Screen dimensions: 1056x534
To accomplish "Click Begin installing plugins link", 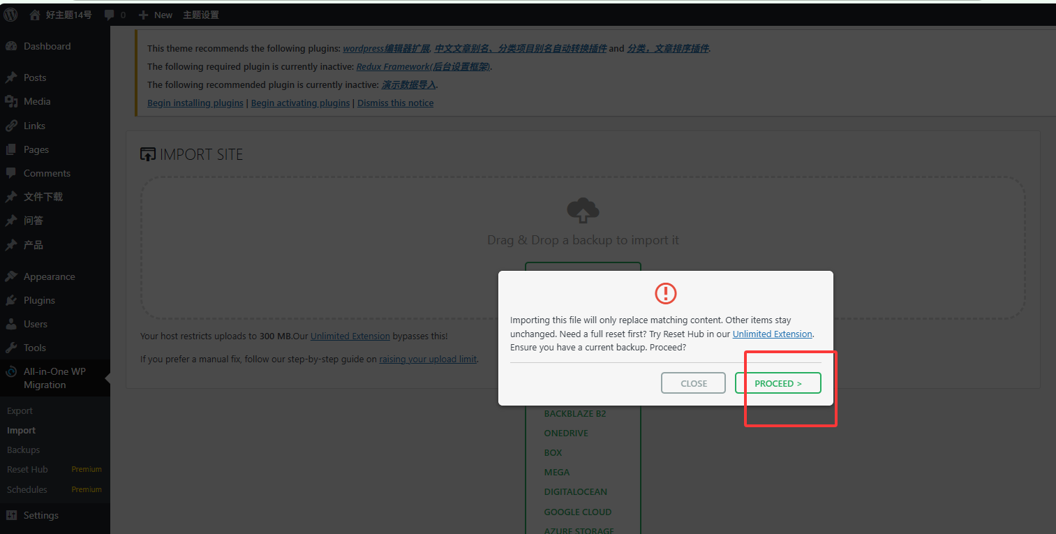I will tap(195, 103).
